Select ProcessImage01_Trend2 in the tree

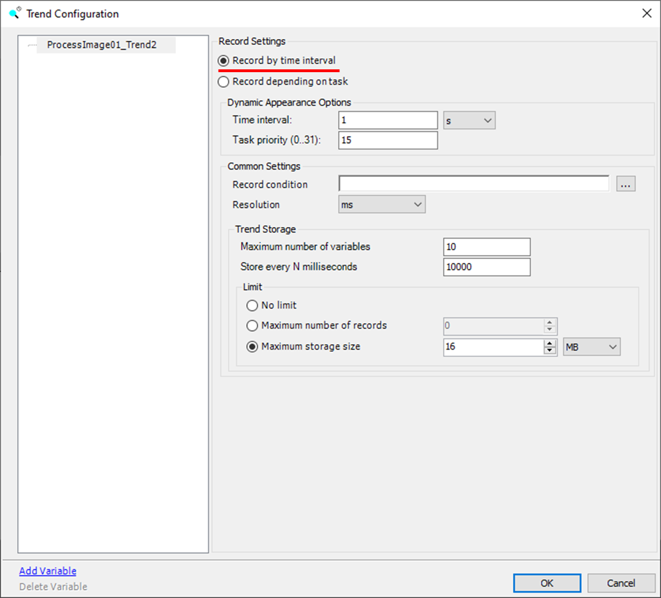(x=101, y=45)
